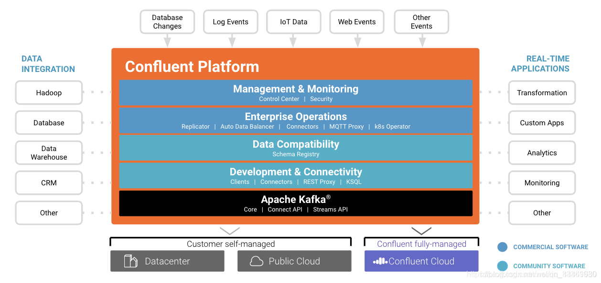601x283 pixels.
Task: Click the COMMUNITY SOFTWARE legend text
Action: pos(549,266)
